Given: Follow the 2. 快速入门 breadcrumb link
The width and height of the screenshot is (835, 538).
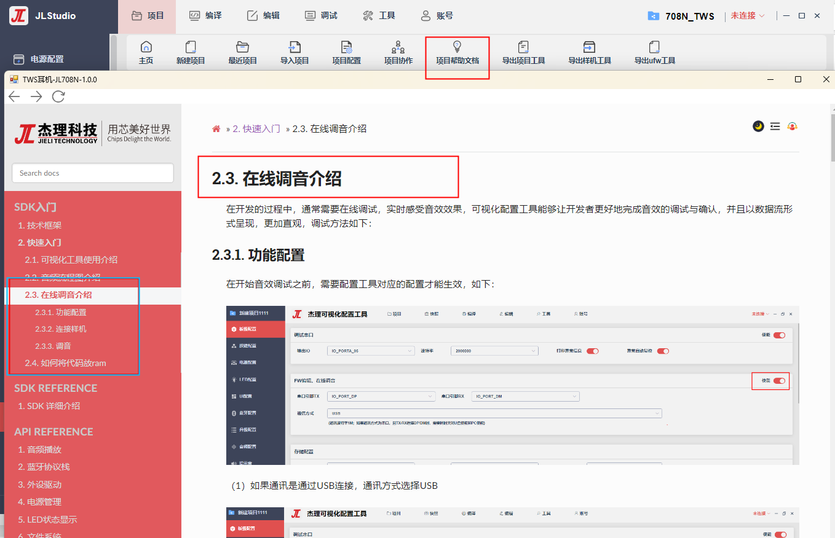Looking at the screenshot, I should coord(256,129).
